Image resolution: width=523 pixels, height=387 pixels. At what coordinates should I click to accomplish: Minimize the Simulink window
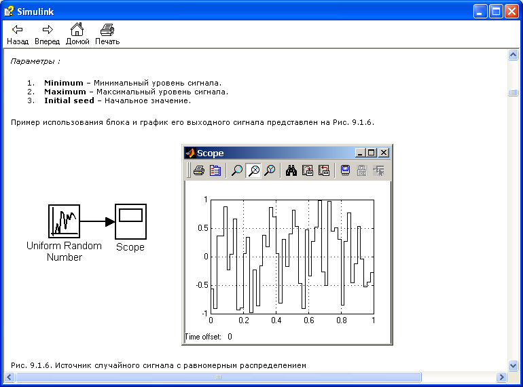tap(480, 12)
